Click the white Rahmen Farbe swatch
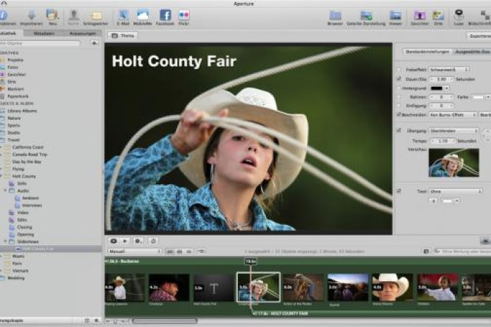Viewport: 491px width, 327px height. point(478,97)
